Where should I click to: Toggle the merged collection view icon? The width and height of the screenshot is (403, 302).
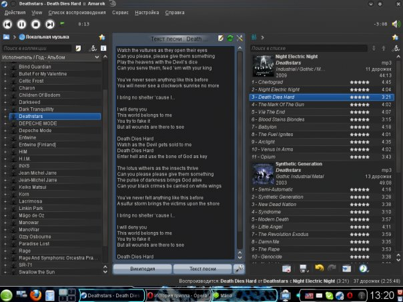pyautogui.click(x=103, y=48)
